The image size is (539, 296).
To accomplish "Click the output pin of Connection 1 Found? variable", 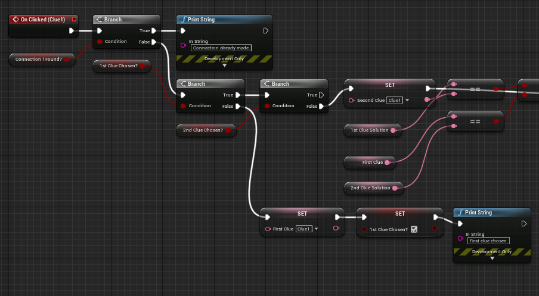I will coord(67,59).
